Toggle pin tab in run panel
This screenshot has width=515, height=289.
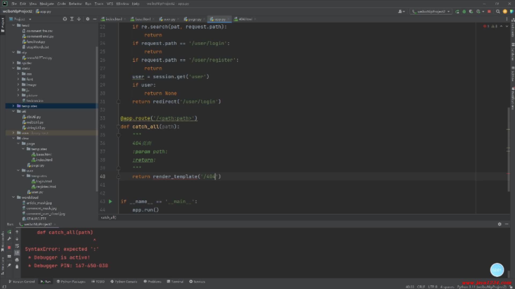(x=9, y=265)
